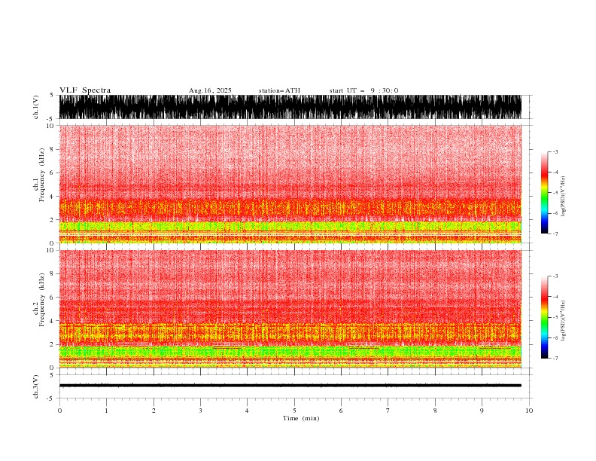Viewport: 596px width, 461px height.
Task: Click the 'station=ATH' label
Action: [x=279, y=90]
